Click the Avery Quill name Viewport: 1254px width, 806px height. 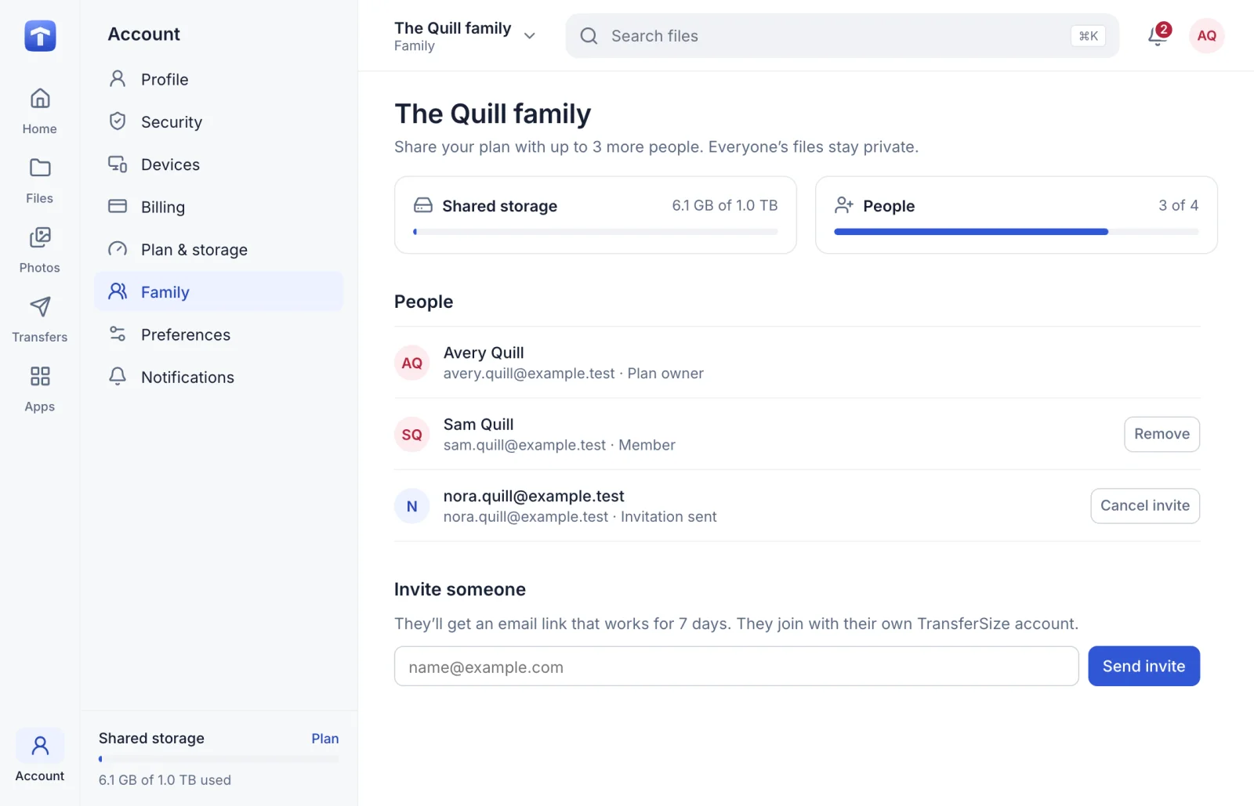(x=484, y=353)
